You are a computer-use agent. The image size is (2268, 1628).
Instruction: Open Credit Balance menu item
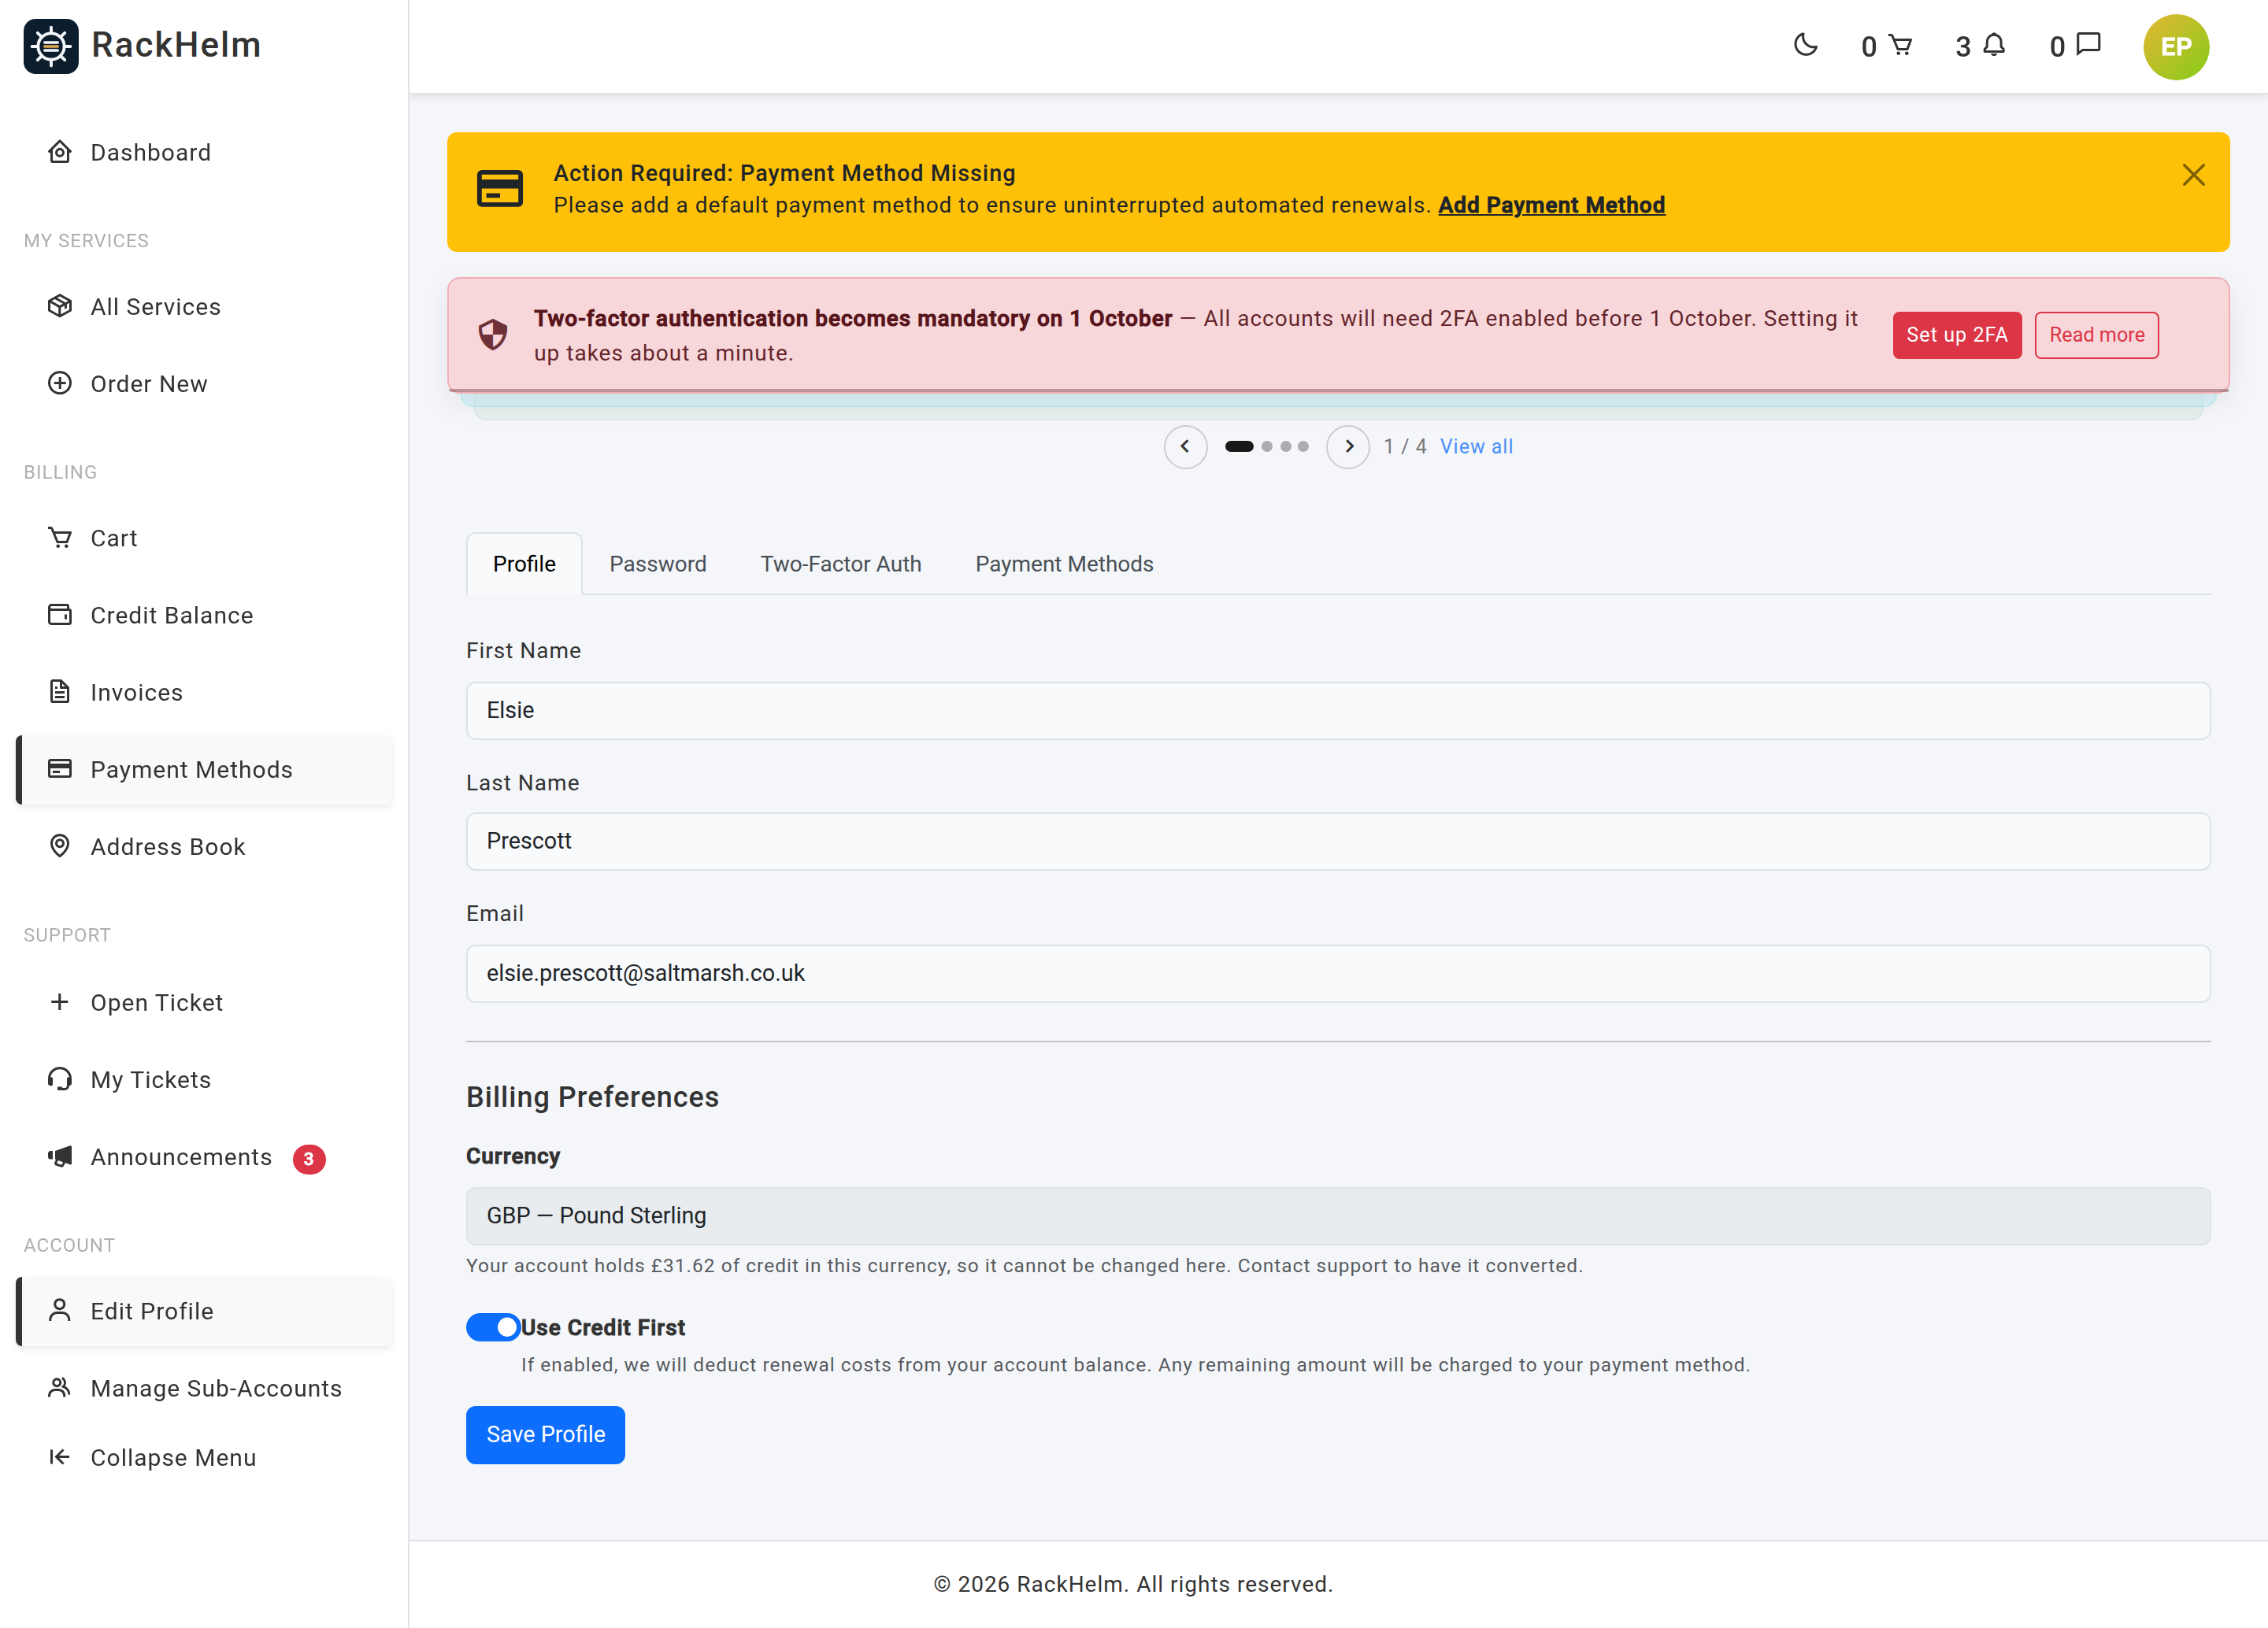[205, 615]
